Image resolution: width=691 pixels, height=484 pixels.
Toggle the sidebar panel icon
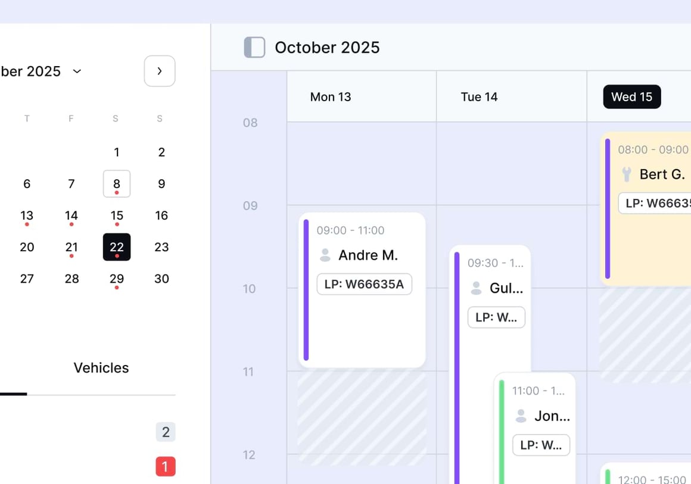coord(254,48)
